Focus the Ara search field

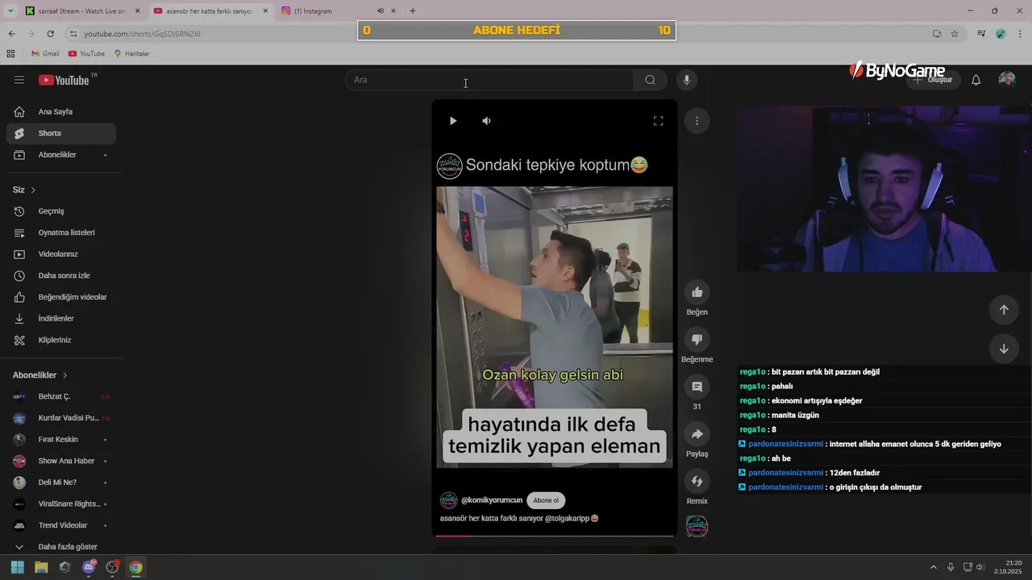(489, 80)
